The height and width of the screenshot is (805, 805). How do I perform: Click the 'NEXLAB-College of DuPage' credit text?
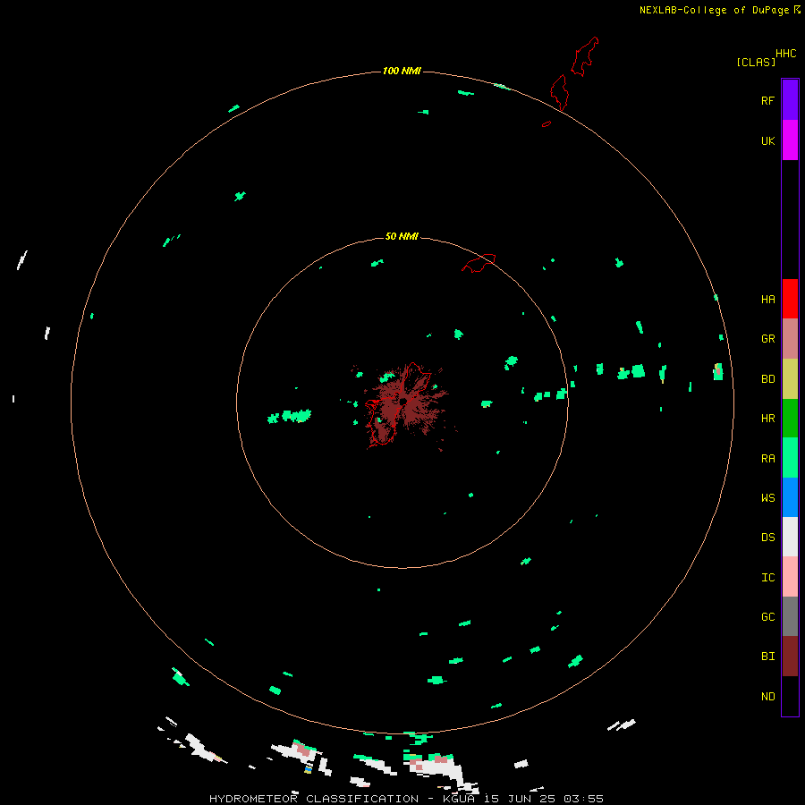pos(714,10)
